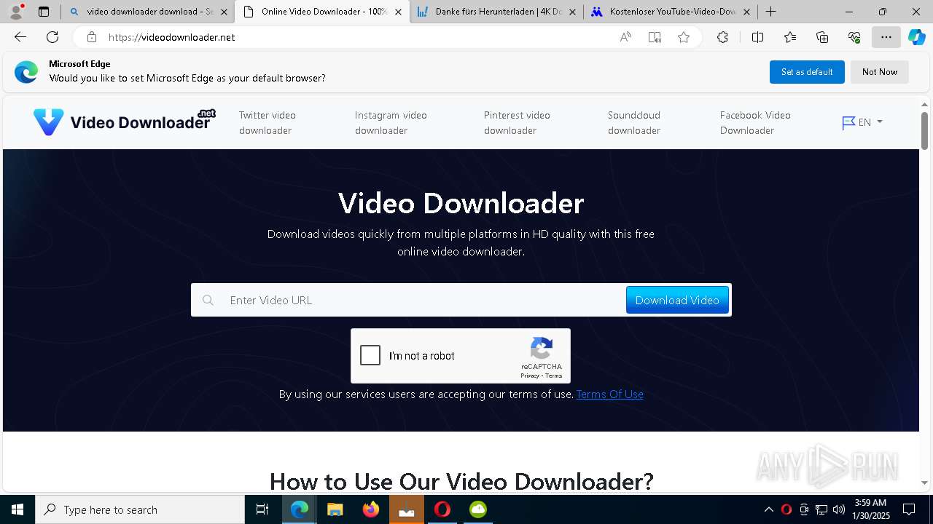Click the Windows search box
Image resolution: width=933 pixels, height=524 pixels.
pos(140,509)
